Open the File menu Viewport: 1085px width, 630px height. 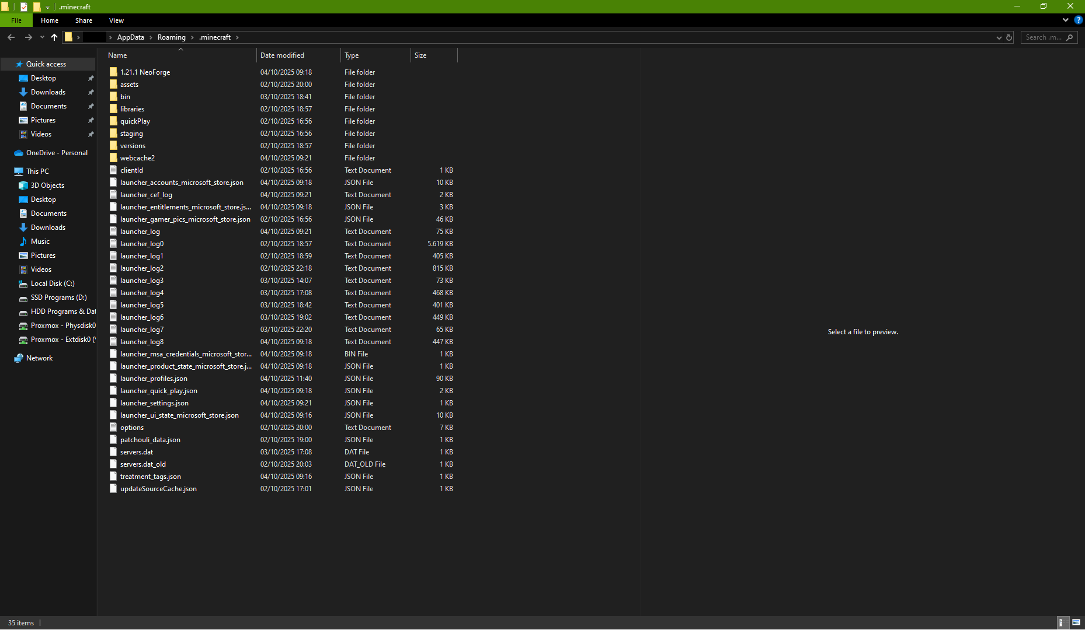[x=16, y=20]
